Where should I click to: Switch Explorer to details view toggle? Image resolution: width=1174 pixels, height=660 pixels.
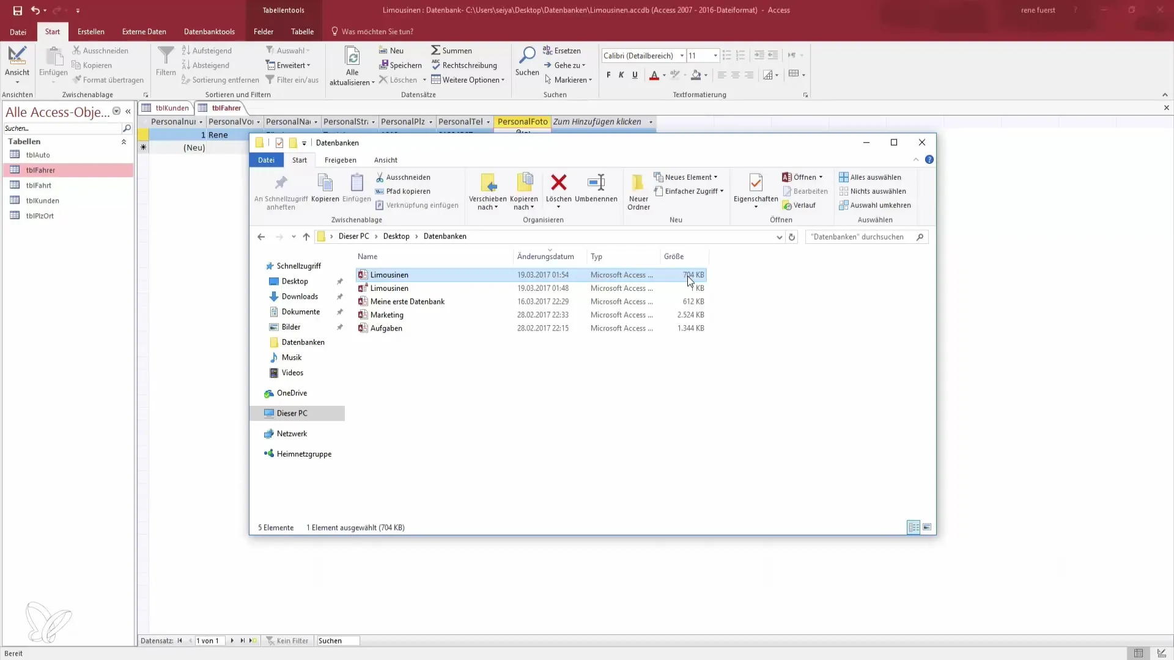pos(914,527)
